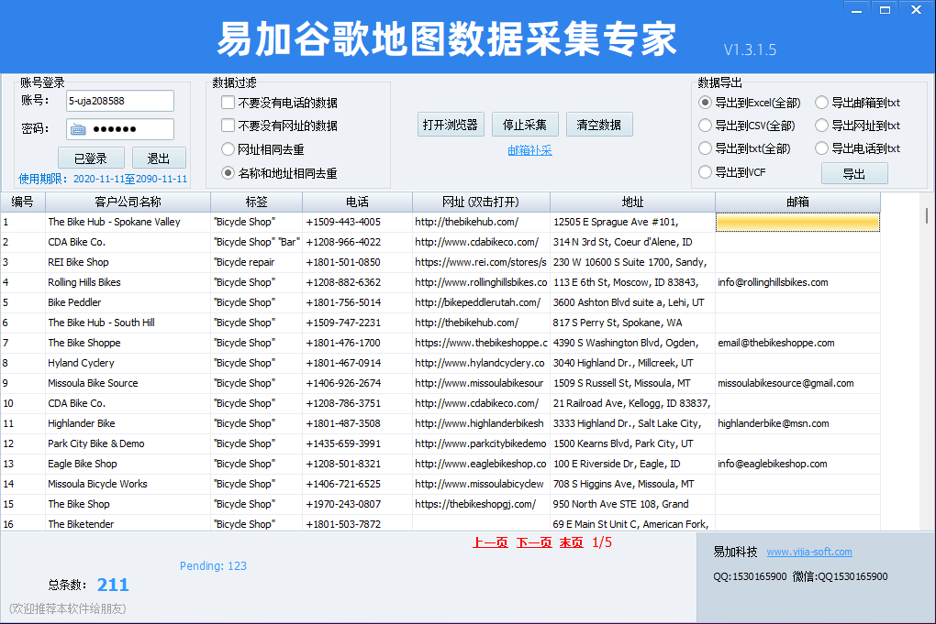Stop collection with 停止采集 button
The height and width of the screenshot is (624, 936).
tap(525, 125)
